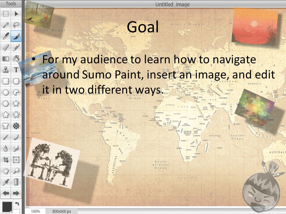286x214 pixels.
Task: Open the dark foreground color swatch
Action: tap(7, 207)
